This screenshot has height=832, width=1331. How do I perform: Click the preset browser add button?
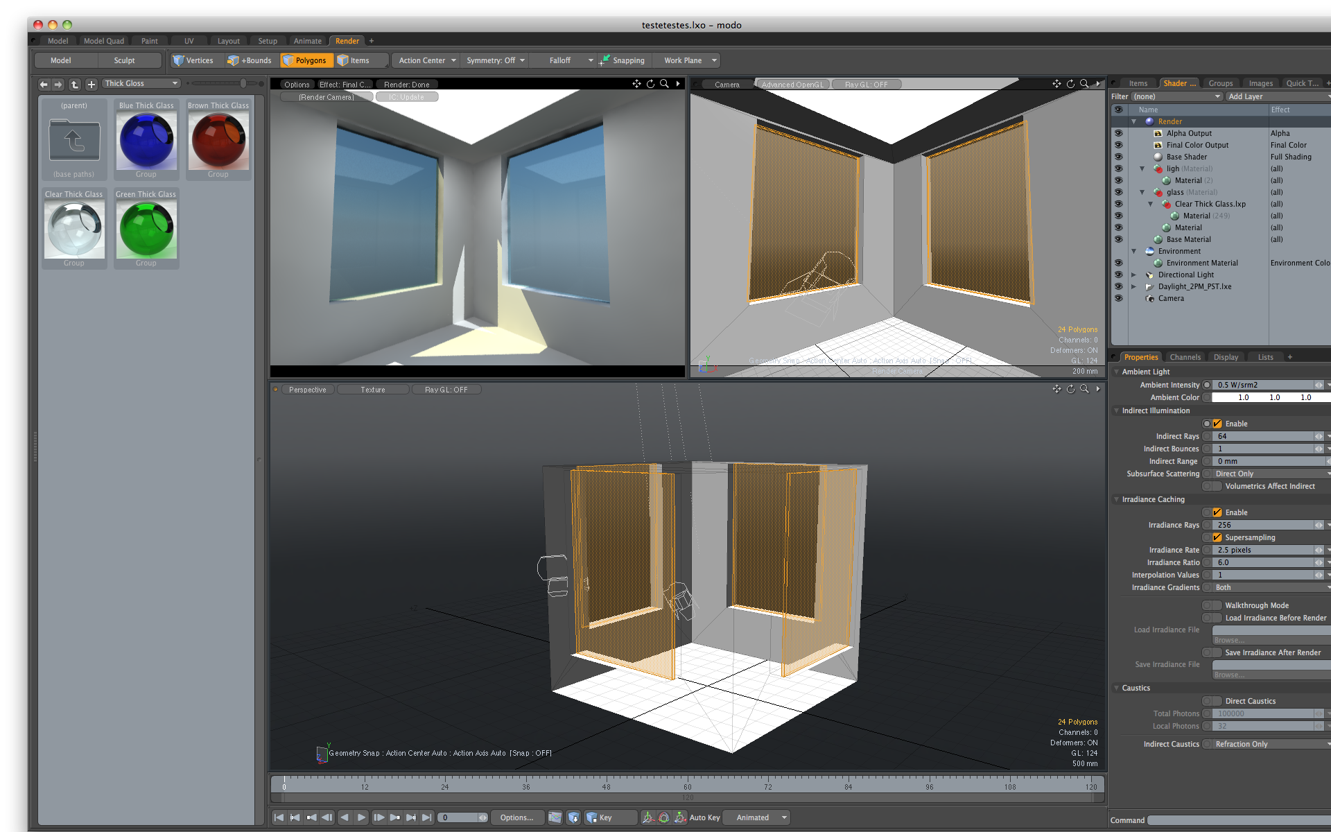pos(91,84)
